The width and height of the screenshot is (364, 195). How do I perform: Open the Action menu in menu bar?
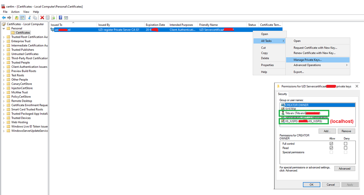15,12
